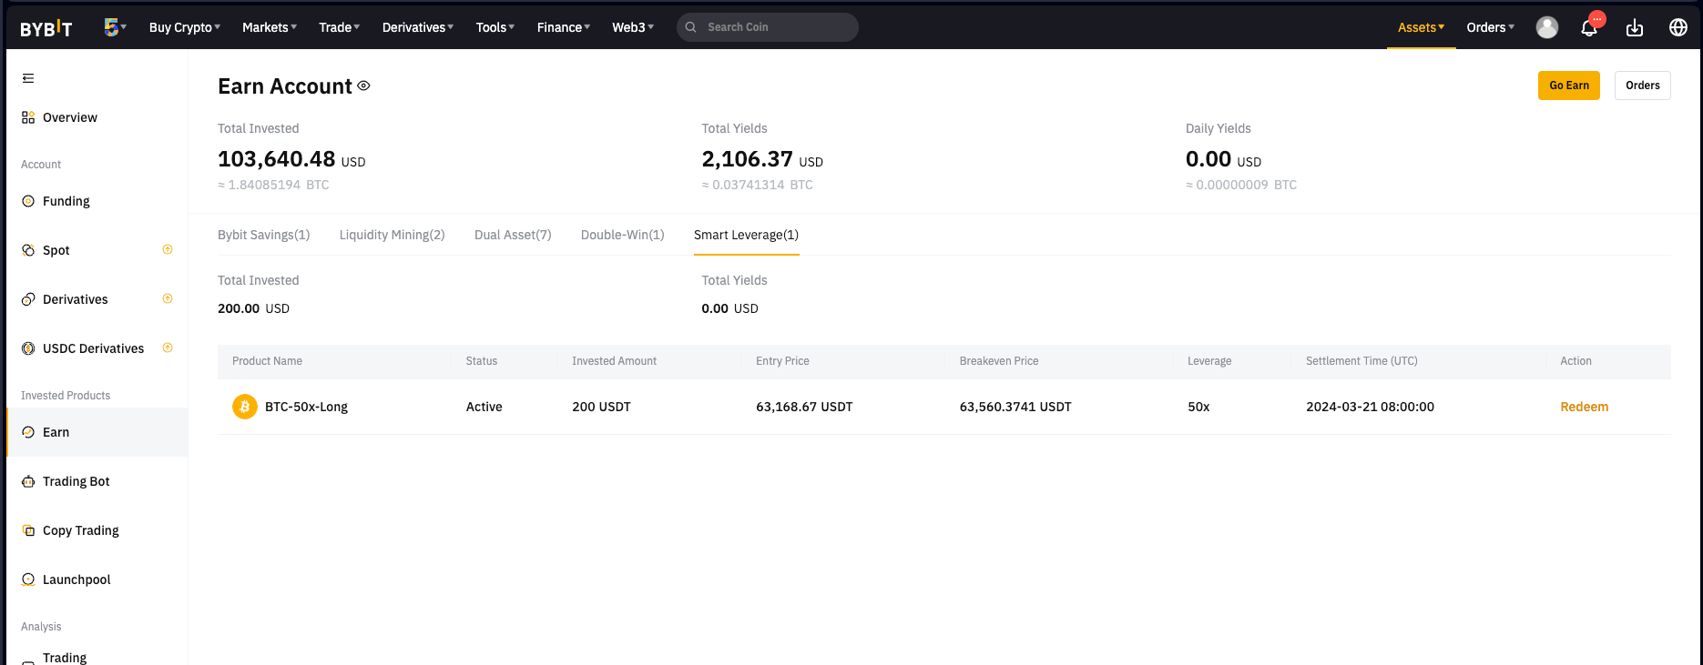This screenshot has width=1703, height=665.
Task: Open Trading under Analysis in sidebar
Action: [65, 657]
